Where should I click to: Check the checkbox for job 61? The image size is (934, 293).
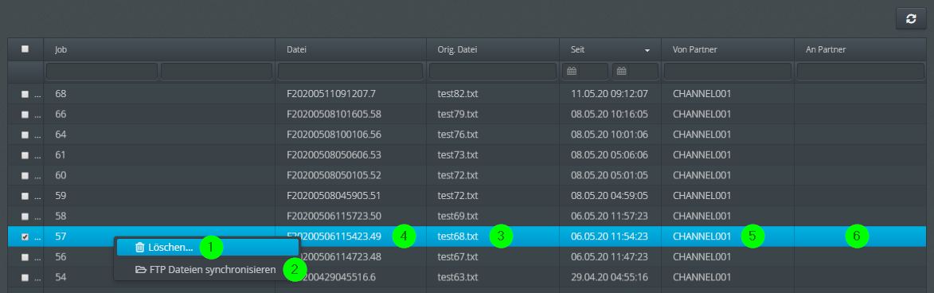tap(25, 155)
